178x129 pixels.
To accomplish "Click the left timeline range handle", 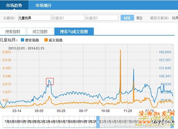I will point(98,122).
